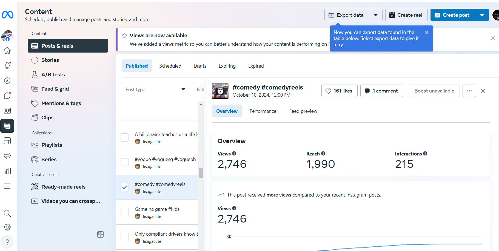499x251 pixels.
Task: Open the Insights bar chart icon
Action: (7, 171)
